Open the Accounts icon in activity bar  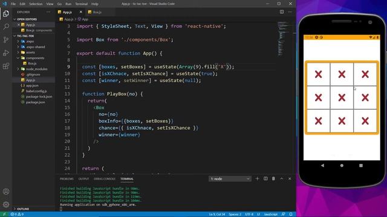click(x=6, y=192)
